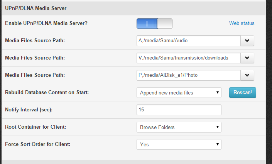Expand the chevron beside the Photo path

click(247, 75)
